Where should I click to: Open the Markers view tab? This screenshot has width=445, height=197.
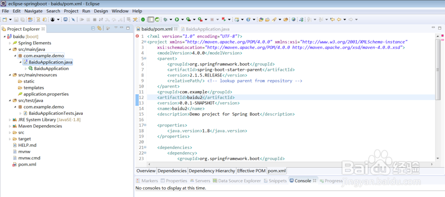(x=147, y=181)
